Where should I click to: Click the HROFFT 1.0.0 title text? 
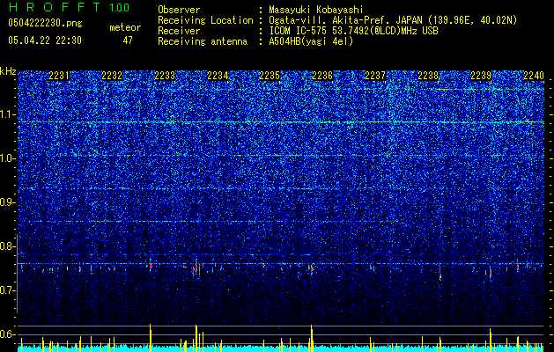point(69,7)
